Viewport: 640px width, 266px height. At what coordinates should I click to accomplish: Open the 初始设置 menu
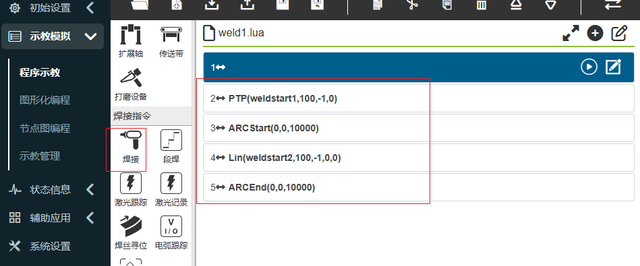pos(50,7)
